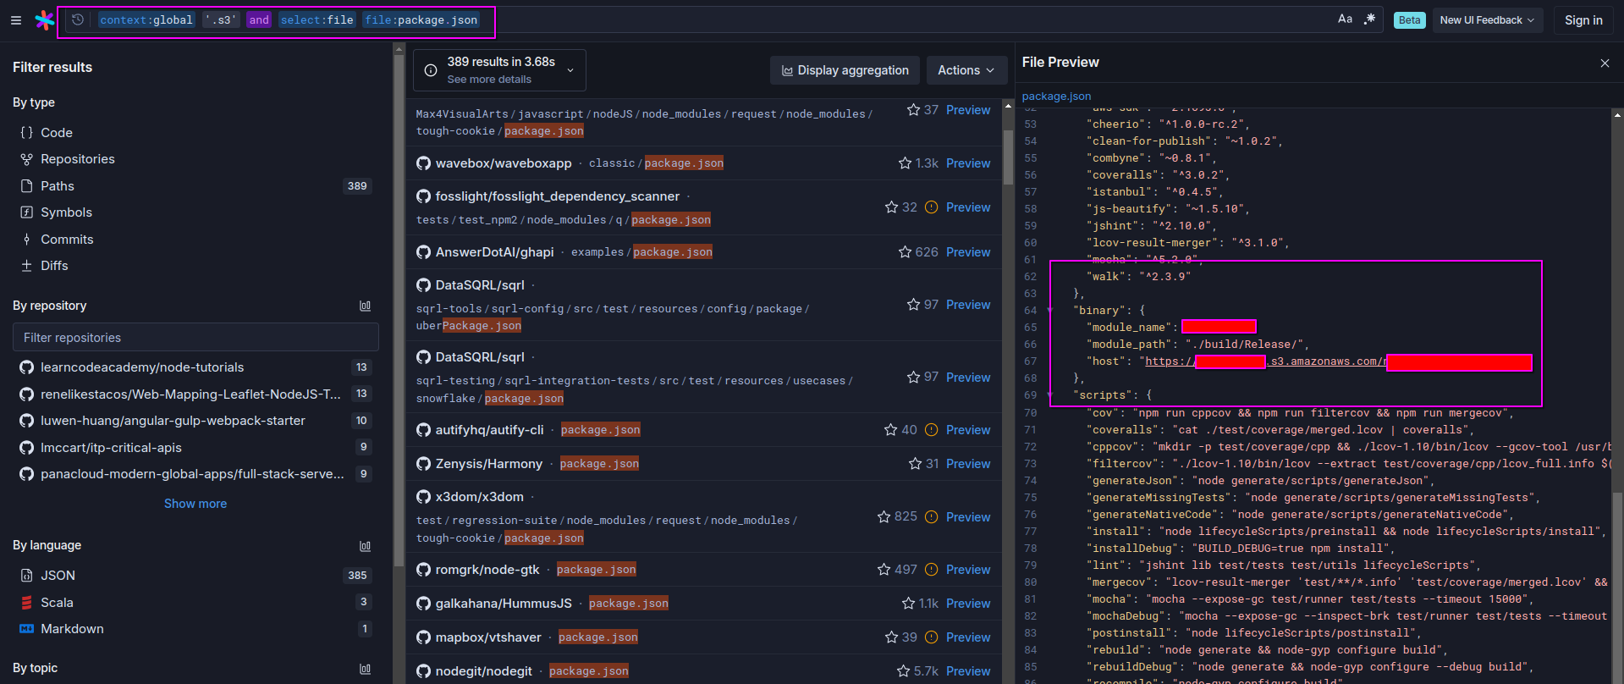This screenshot has height=684, width=1624.
Task: Click star icon for wavebox/waveboxapp
Action: (906, 163)
